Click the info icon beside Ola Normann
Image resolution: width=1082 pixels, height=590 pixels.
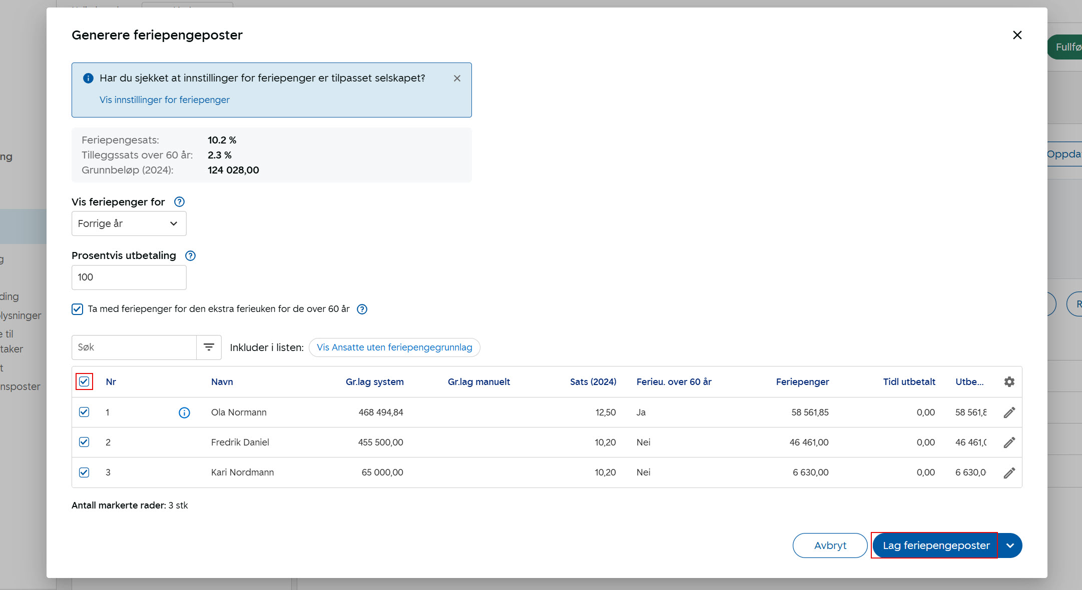pyautogui.click(x=184, y=412)
